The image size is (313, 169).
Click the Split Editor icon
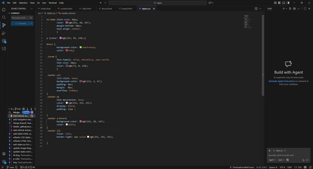(x=256, y=8)
